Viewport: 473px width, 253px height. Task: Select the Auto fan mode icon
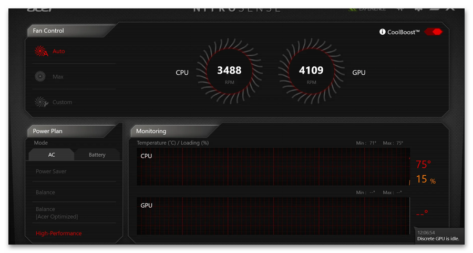(x=40, y=51)
